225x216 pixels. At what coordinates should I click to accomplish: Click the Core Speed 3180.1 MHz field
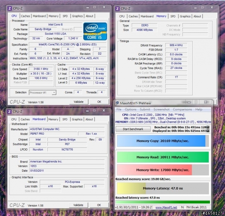41,69
